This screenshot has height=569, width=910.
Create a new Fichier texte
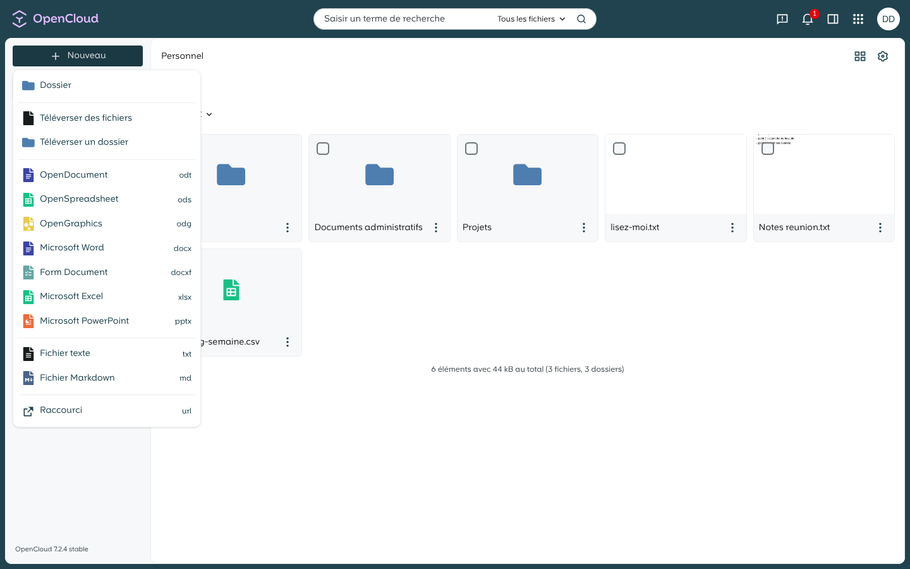[x=107, y=353]
